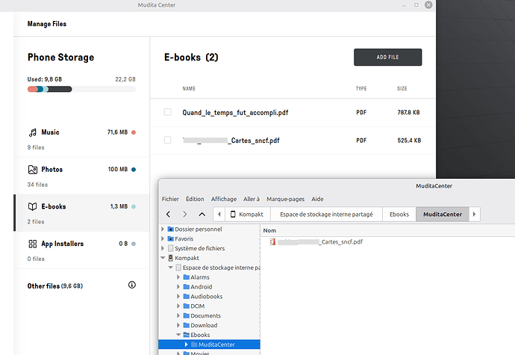Expand the Dossier personnel tree node

tap(163, 229)
